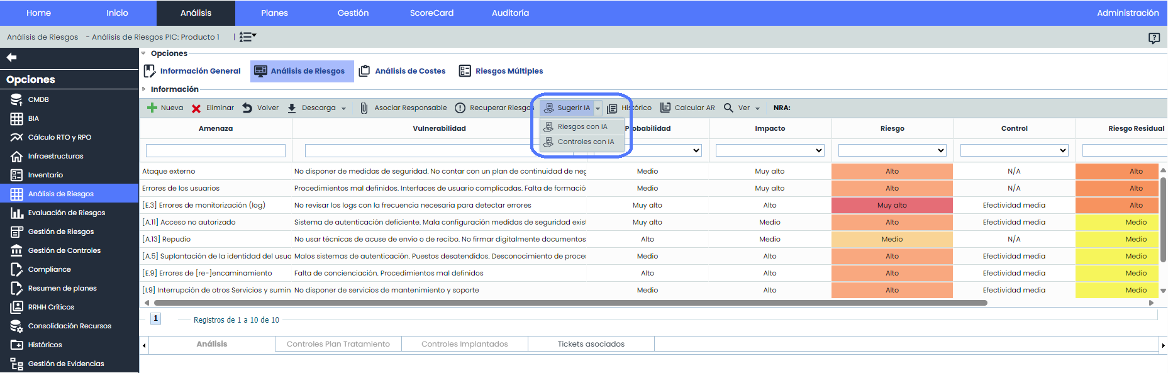Select Riesgos con IA menu option
Image resolution: width=1168 pixels, height=373 pixels.
(x=582, y=126)
